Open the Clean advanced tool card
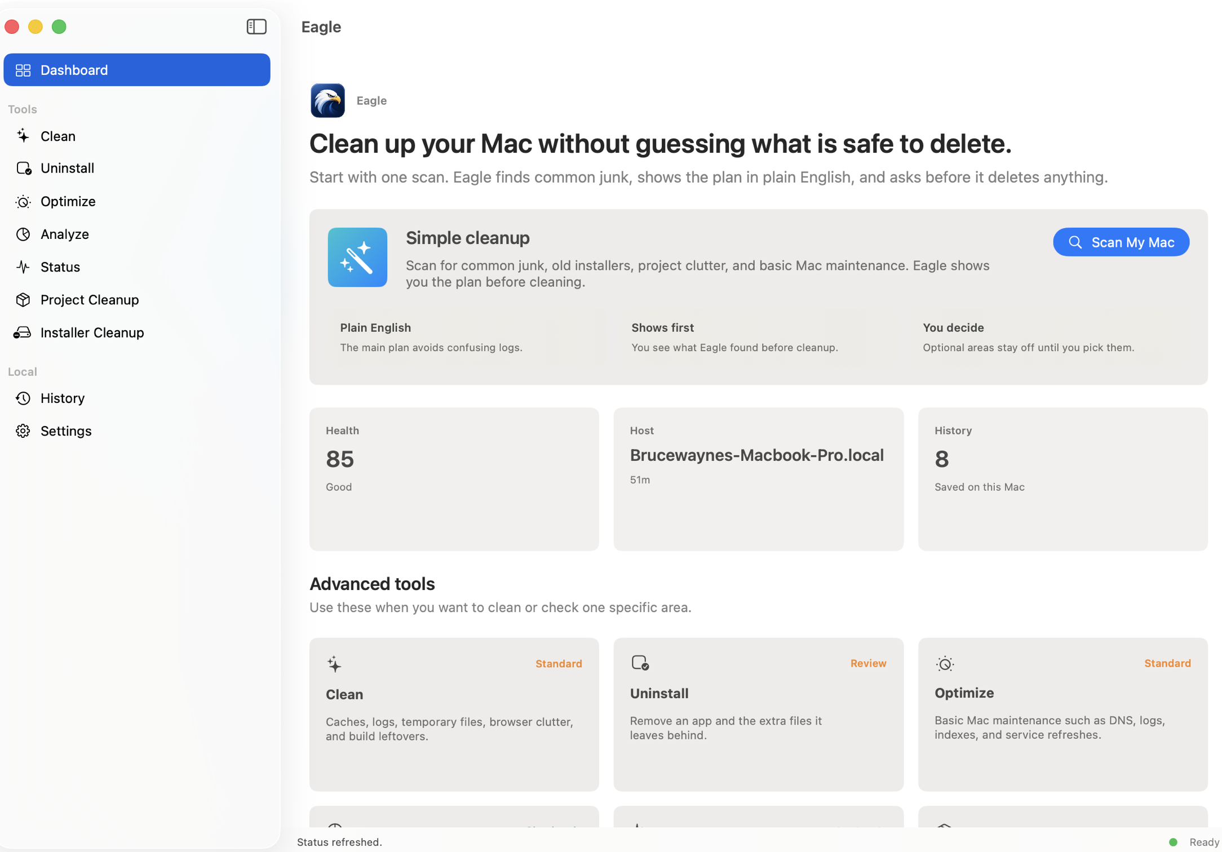 pos(454,714)
